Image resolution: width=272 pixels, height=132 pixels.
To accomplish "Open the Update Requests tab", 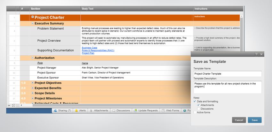I will pos(146,111).
